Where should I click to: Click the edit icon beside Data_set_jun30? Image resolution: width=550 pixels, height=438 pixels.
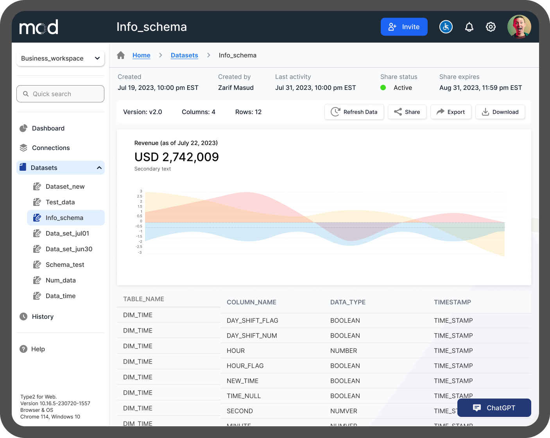click(x=37, y=249)
